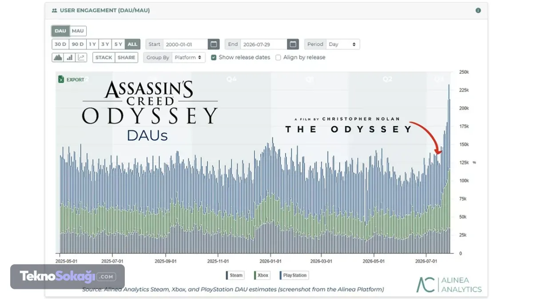This screenshot has height=299, width=533.
Task: Edit the Start date field 2000-01-01
Action: [x=186, y=44]
